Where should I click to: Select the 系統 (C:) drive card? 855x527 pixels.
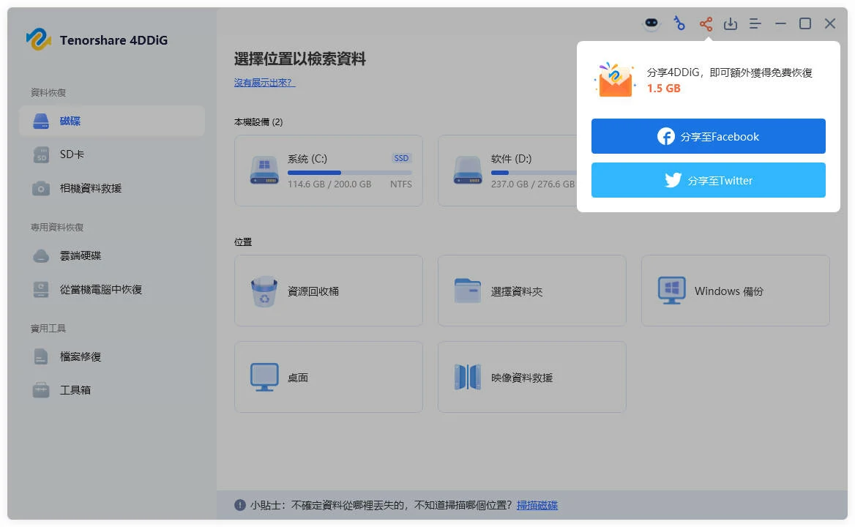pos(328,171)
